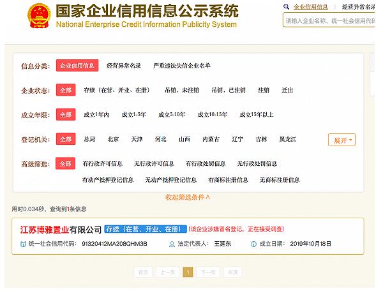Click establishment date 2019年10月18日

tap(310, 244)
